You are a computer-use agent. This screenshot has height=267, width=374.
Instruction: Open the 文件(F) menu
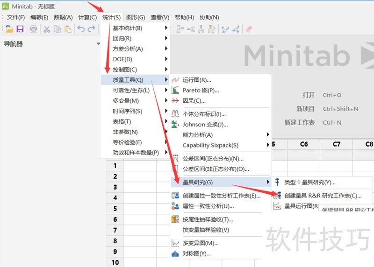tap(16, 17)
